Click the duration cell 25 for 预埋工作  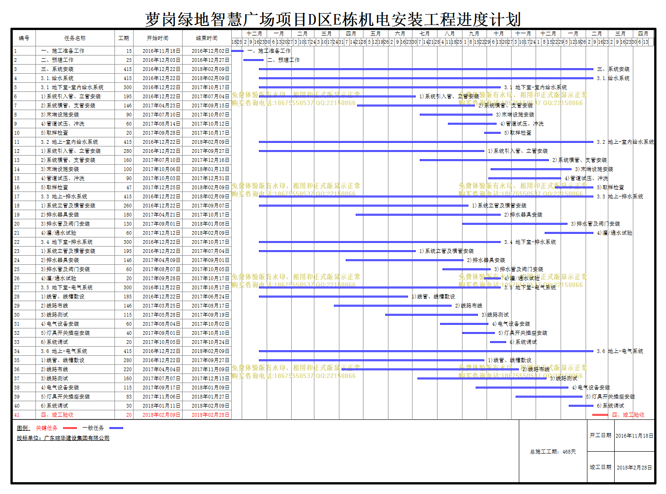[x=124, y=60]
